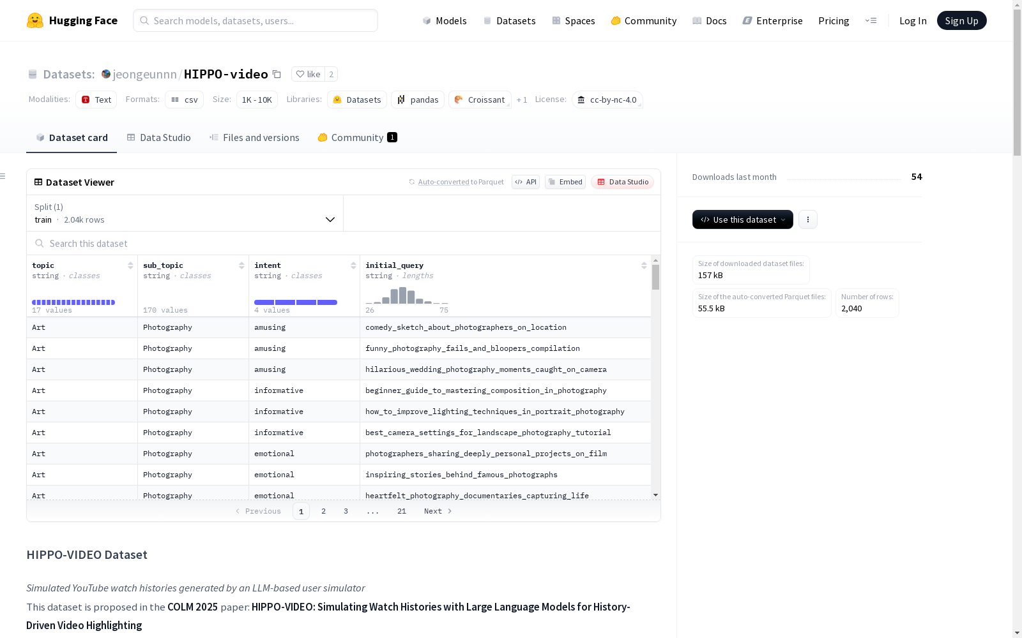The image size is (1022, 638).
Task: Switch to Files and versions tab
Action: click(254, 138)
